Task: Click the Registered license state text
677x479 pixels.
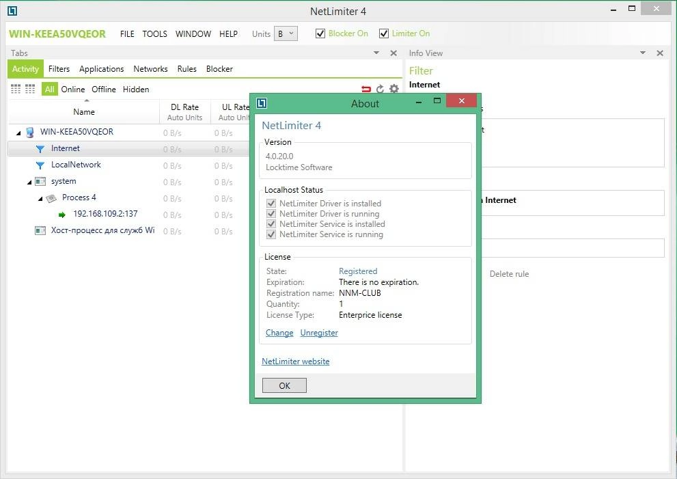Action: click(358, 271)
